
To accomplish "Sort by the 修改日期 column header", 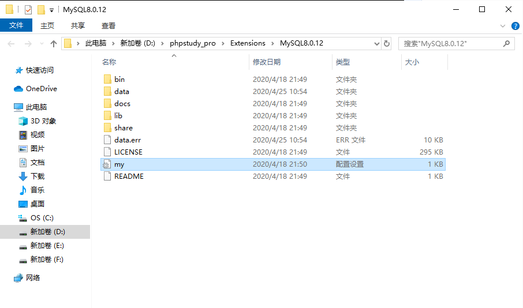I will tap(267, 62).
